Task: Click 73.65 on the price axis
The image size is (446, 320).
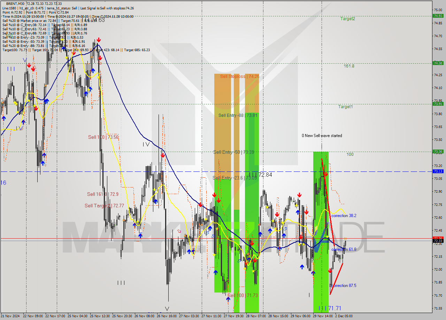Action: pos(438,127)
